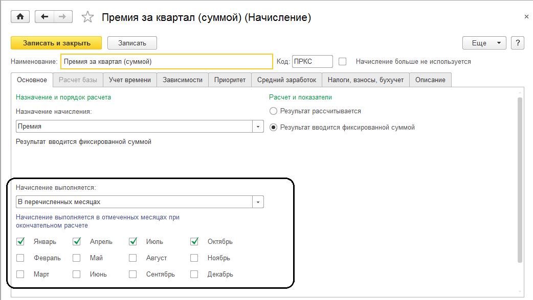Image resolution: width=533 pixels, height=300 pixels.
Task: Focus the 'Код' input field
Action: (312, 61)
